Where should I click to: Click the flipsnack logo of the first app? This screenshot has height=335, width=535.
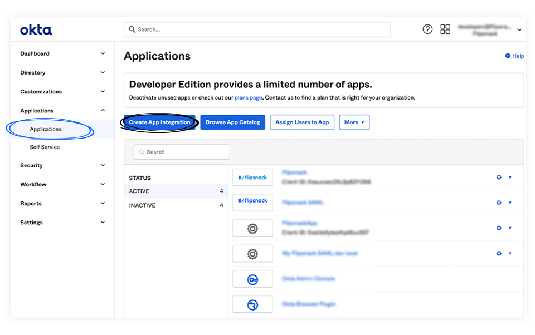tap(252, 177)
